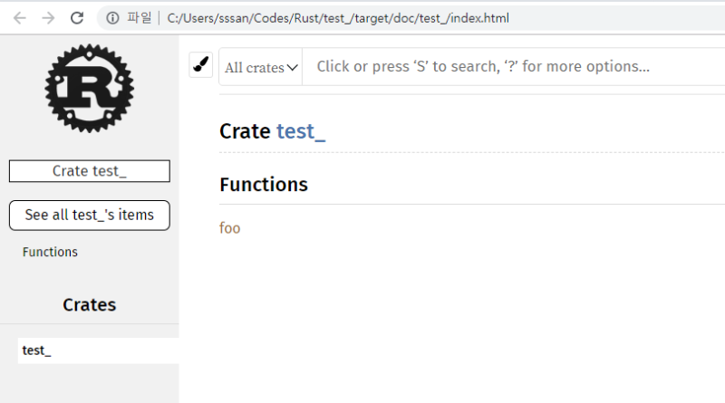725x403 pixels.
Task: Select test_ in the Crates list
Action: coord(37,350)
